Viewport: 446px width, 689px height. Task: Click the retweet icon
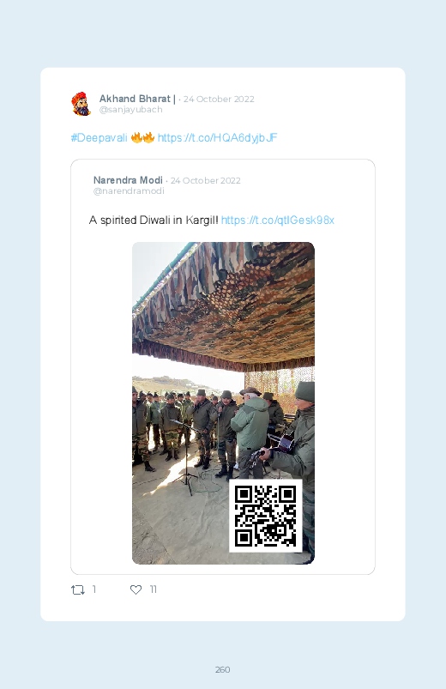coord(78,589)
